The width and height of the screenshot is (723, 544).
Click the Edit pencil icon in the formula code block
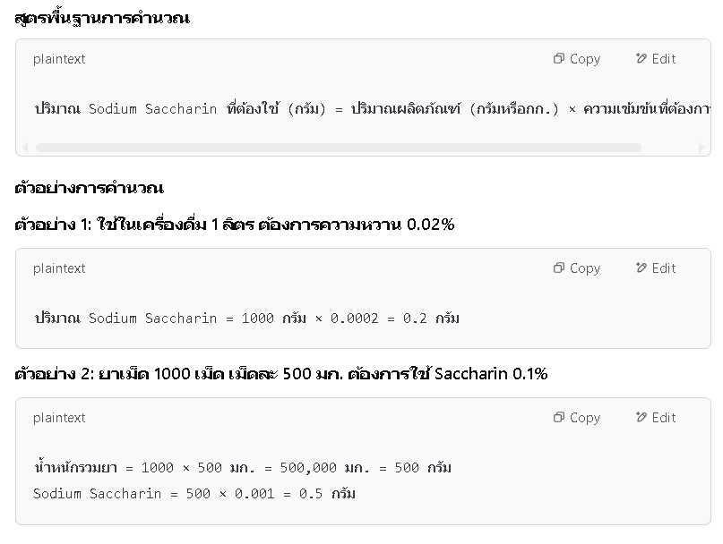[x=641, y=58]
